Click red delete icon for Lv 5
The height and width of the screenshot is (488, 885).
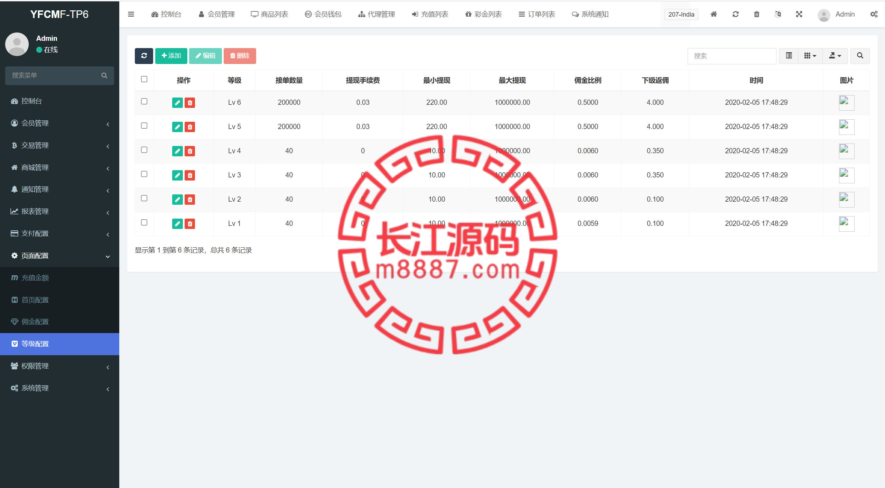(190, 127)
